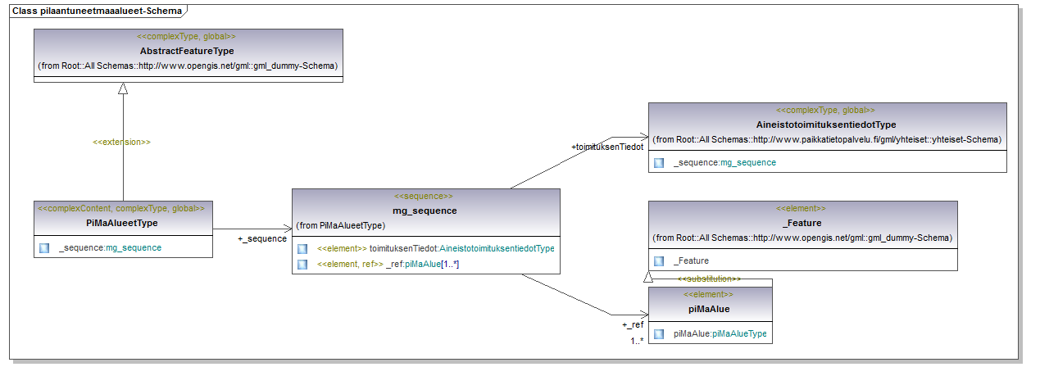Screen dimensions: 1040x376
Task: Click the +toimituksenTiedot association role label
Action: point(606,147)
